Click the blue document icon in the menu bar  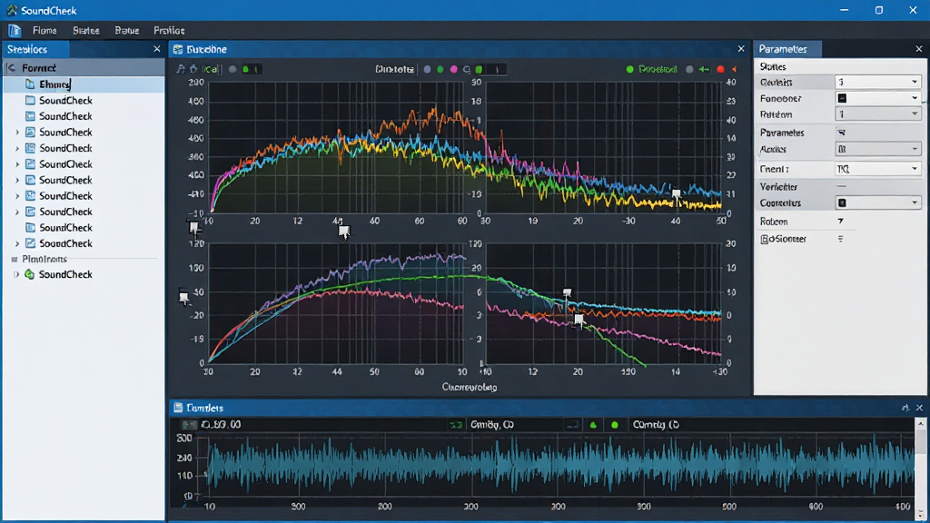pyautogui.click(x=15, y=30)
